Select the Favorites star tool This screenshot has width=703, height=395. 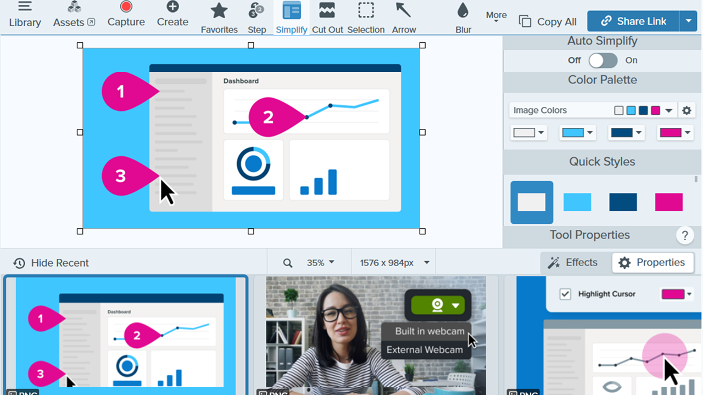pos(219,17)
